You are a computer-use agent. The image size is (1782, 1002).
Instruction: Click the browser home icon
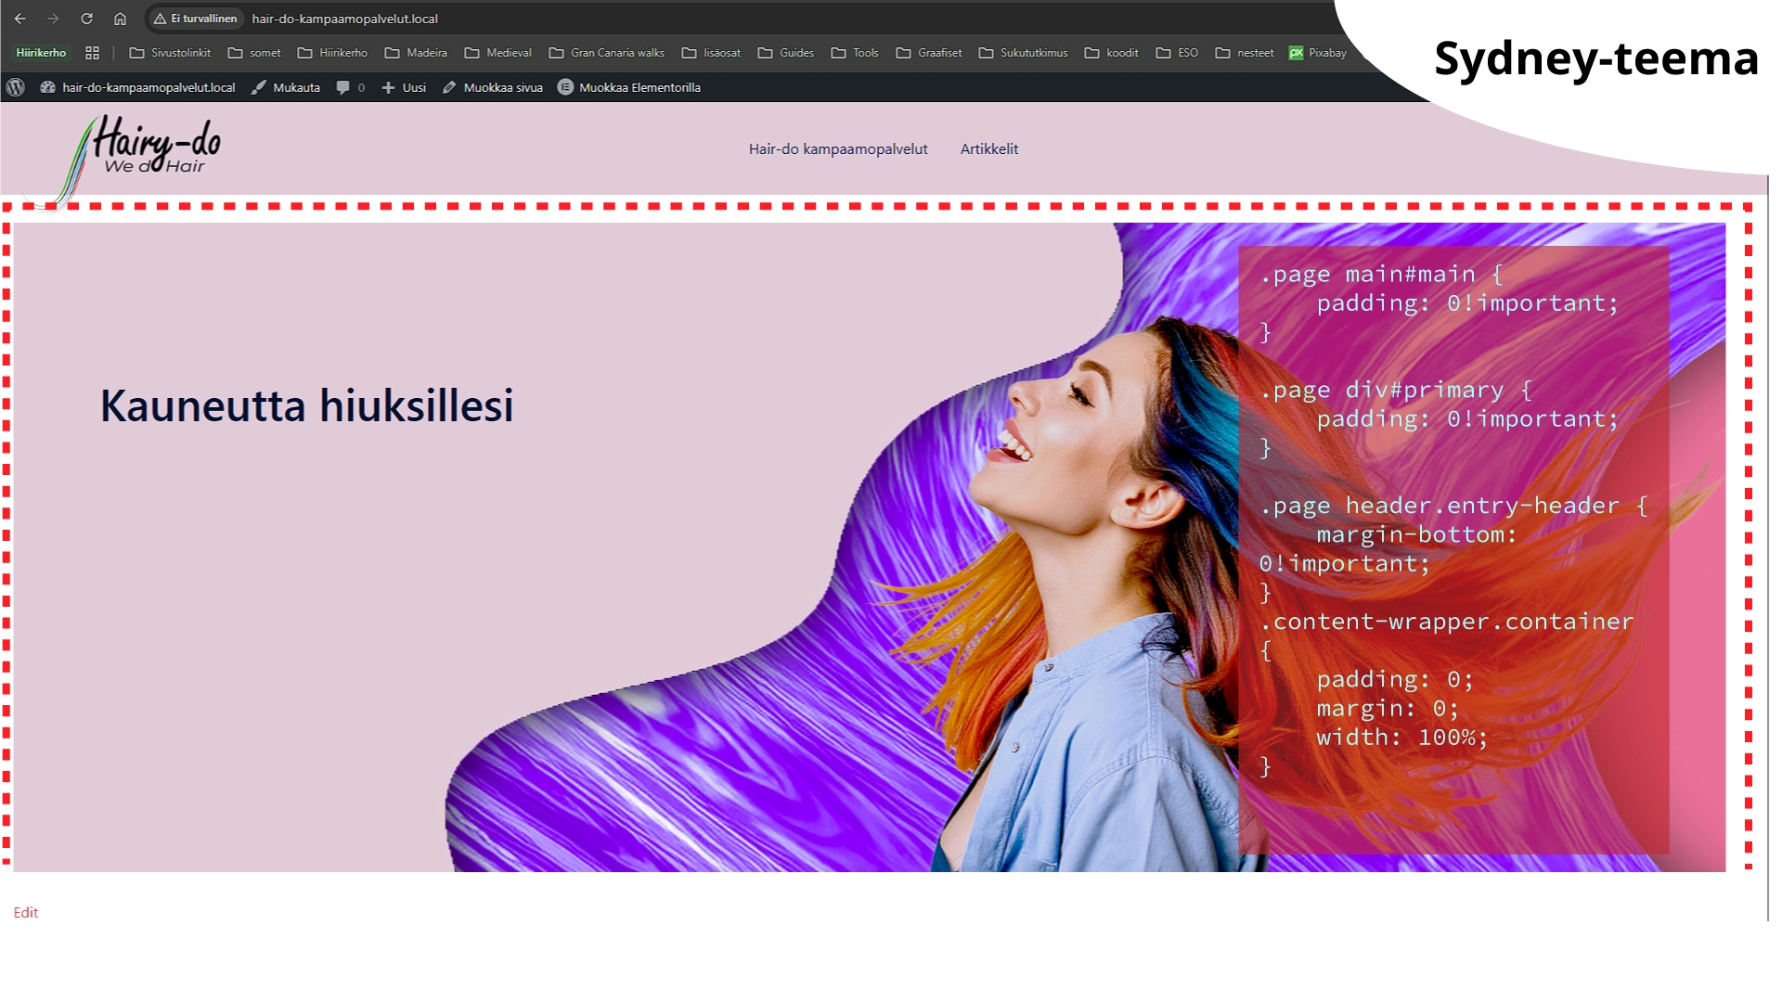tap(120, 19)
